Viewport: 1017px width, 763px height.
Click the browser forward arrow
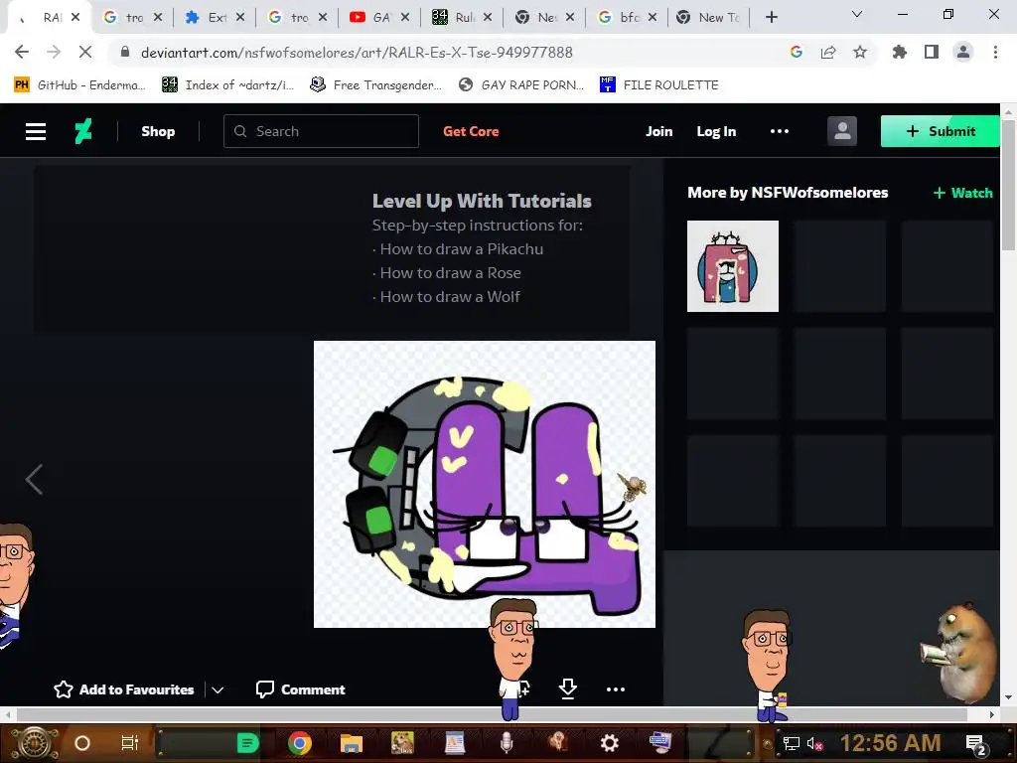[54, 52]
